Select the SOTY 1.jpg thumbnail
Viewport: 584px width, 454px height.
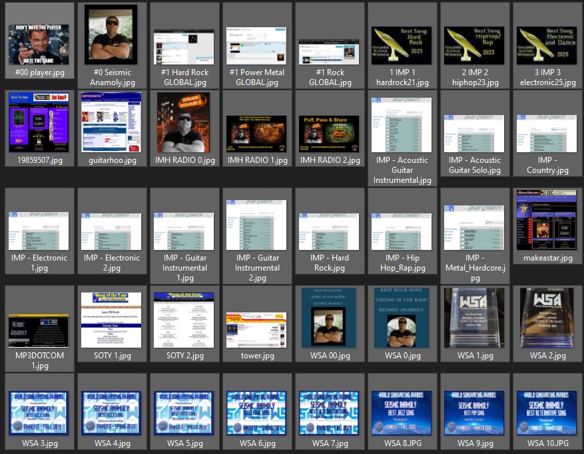coord(111,320)
